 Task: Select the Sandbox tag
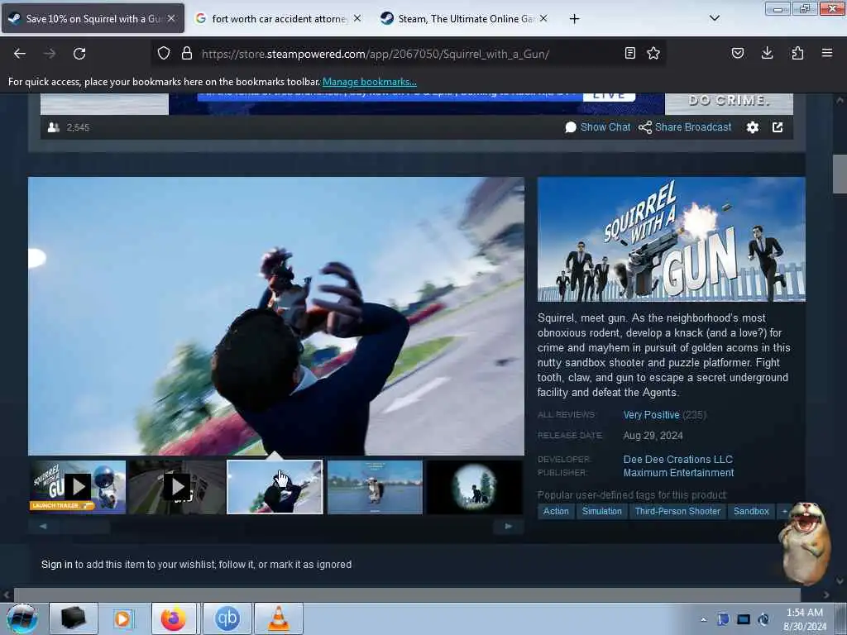pyautogui.click(x=751, y=511)
